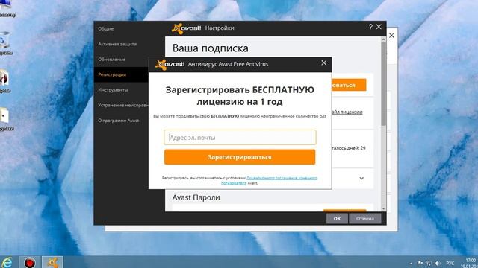Click the help question mark in Настройки

[x=370, y=27]
